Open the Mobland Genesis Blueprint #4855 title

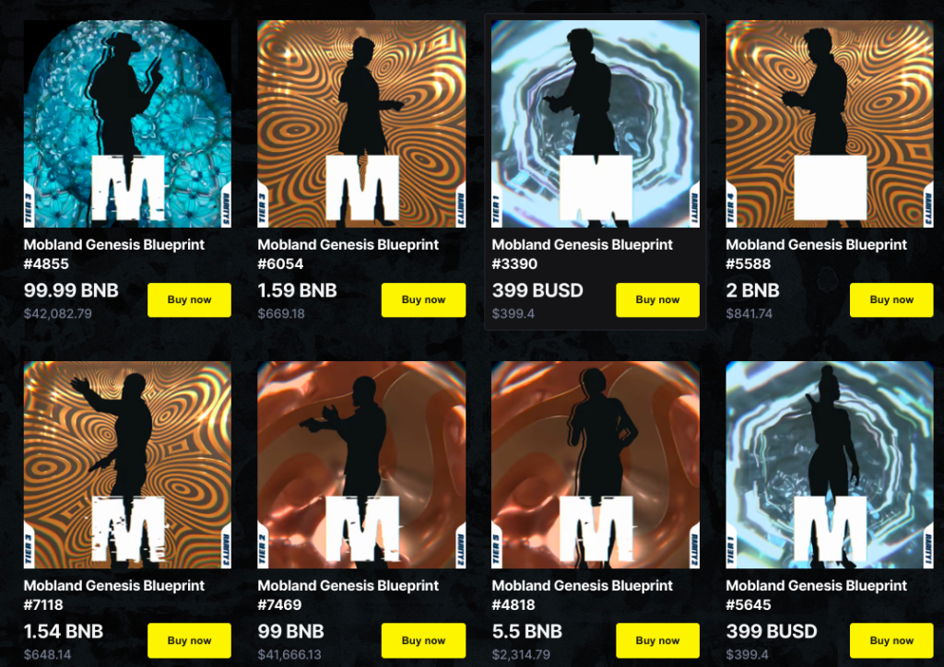click(x=113, y=253)
